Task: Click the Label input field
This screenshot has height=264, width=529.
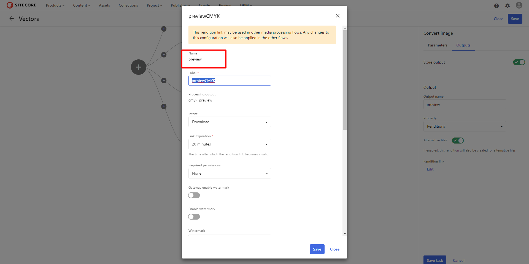Action: point(230,81)
